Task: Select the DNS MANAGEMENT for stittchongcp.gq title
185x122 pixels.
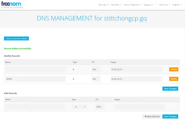Action: [92, 18]
